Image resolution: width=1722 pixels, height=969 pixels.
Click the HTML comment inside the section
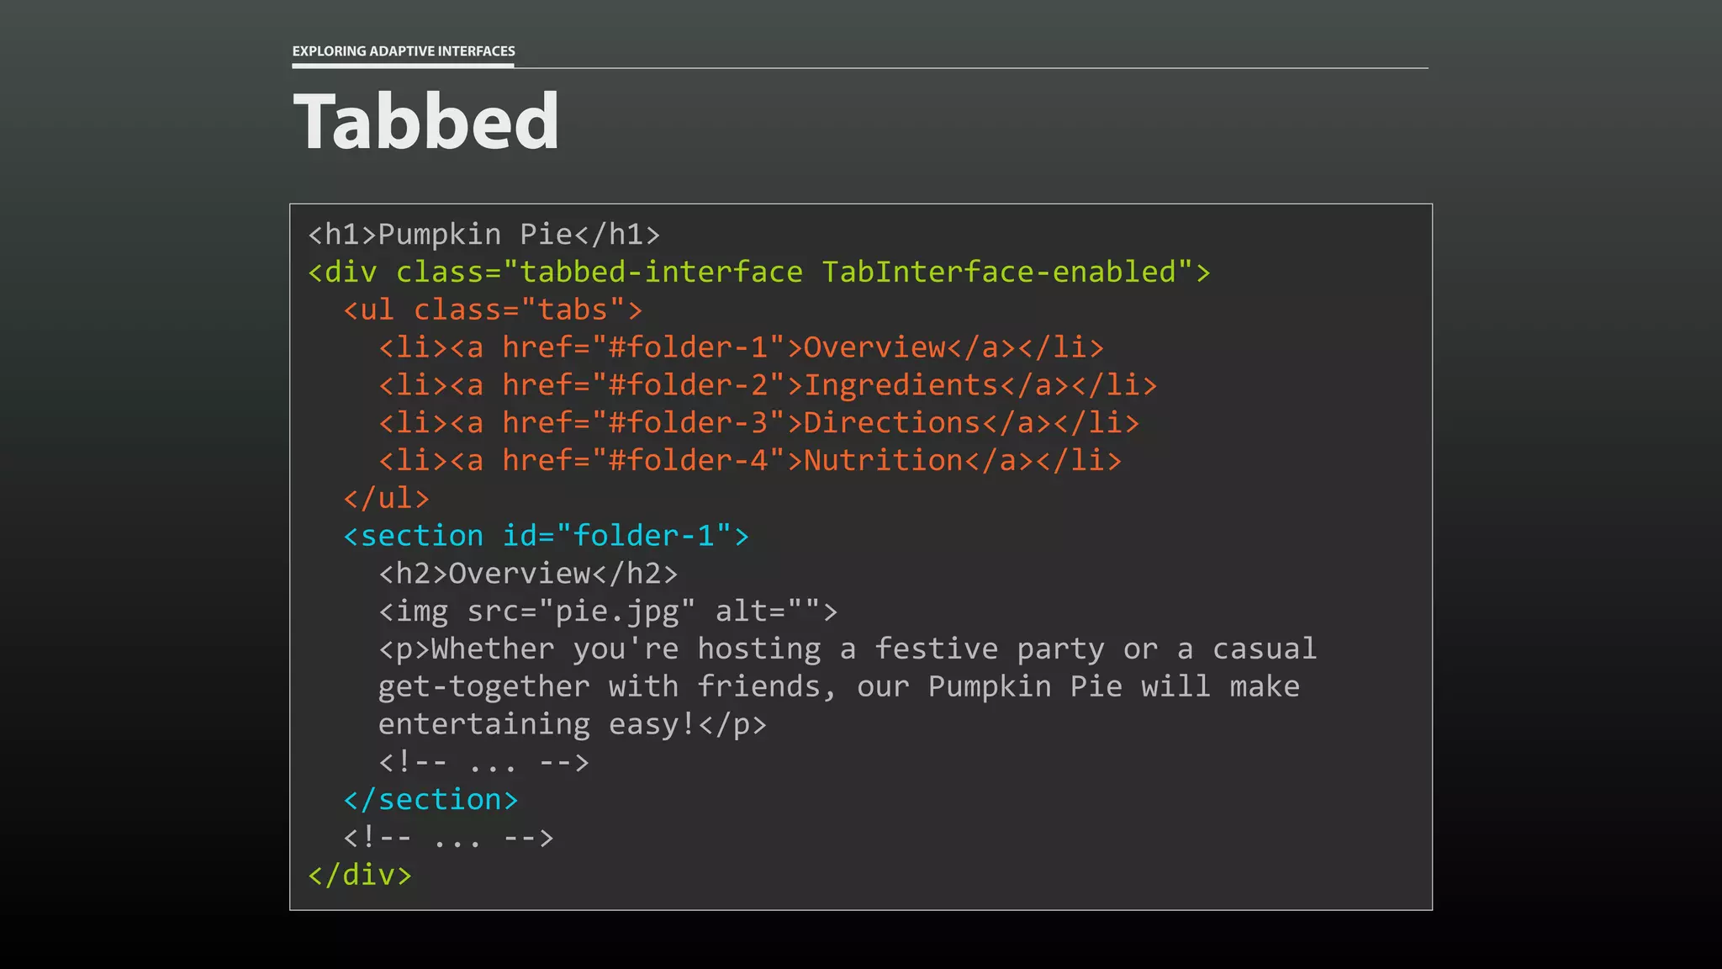click(484, 762)
